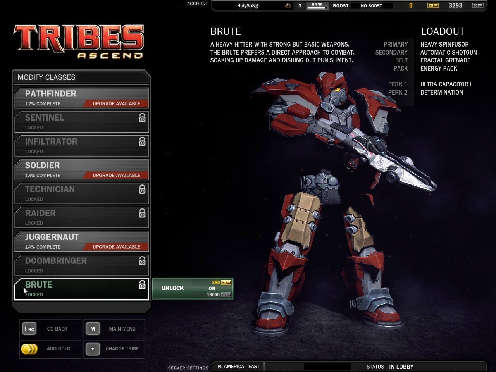Click the Doombringer lock icon
496x372 pixels.
click(x=142, y=261)
